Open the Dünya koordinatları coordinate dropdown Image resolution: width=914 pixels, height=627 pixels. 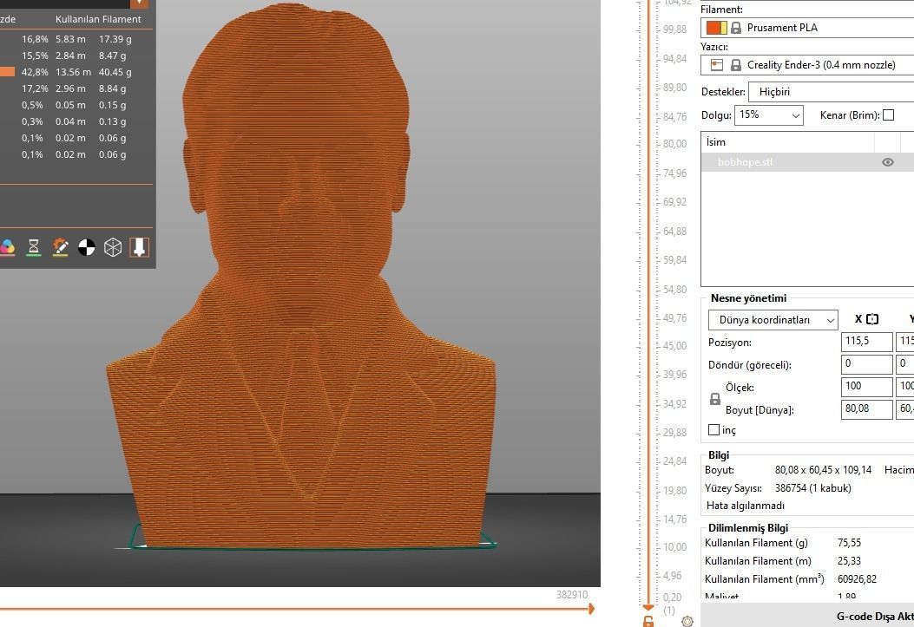pos(773,320)
